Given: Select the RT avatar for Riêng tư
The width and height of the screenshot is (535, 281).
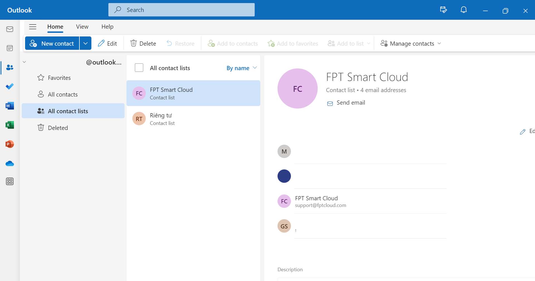Looking at the screenshot, I should click(139, 119).
